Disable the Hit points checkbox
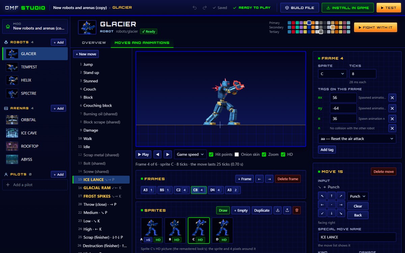405x253 pixels. [211, 154]
